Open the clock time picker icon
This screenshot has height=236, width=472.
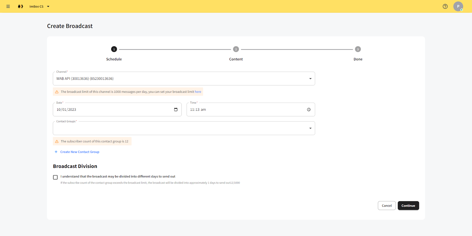pyautogui.click(x=309, y=110)
